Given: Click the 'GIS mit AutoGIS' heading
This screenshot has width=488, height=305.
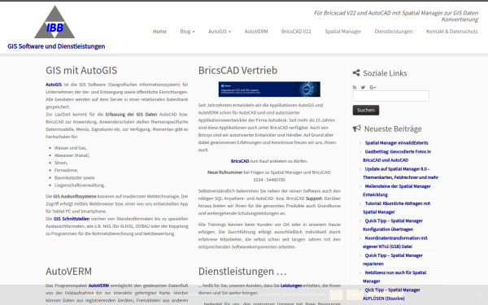Looking at the screenshot, I should pos(81,70).
